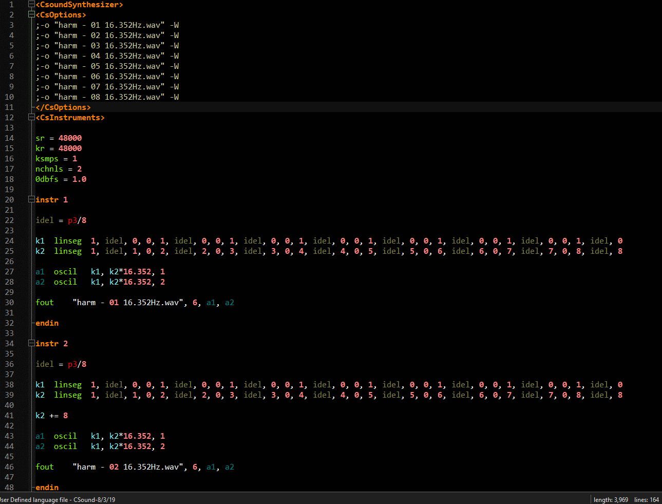Viewport: 662px width, 504px height.
Task: Click the ksmps = 1 line
Action: click(56, 159)
